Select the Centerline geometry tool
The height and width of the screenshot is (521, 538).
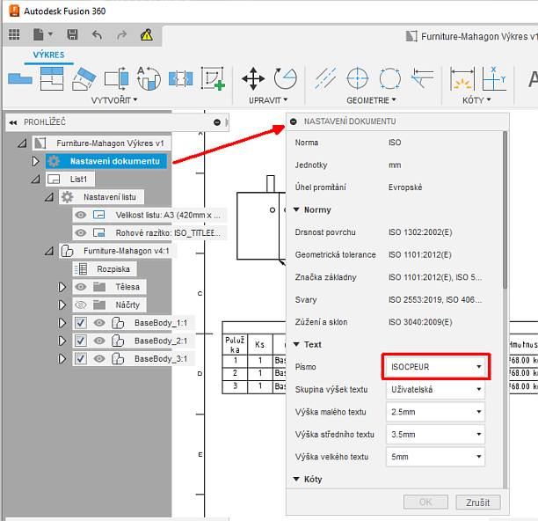(324, 78)
